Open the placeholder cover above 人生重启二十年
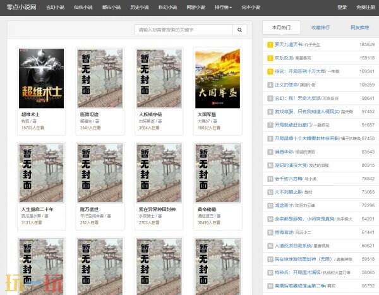 point(41,173)
